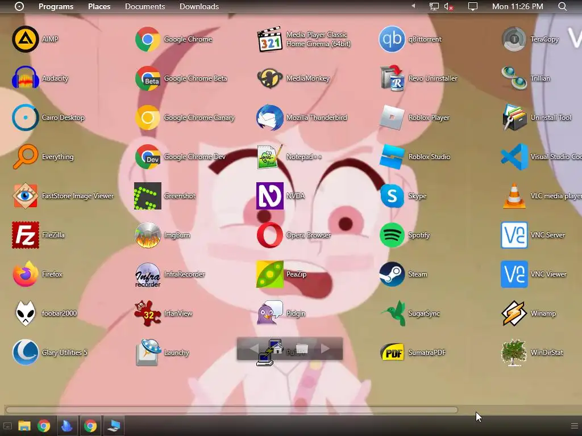Open Google Chrome Canary
The image size is (582, 436).
(x=147, y=118)
